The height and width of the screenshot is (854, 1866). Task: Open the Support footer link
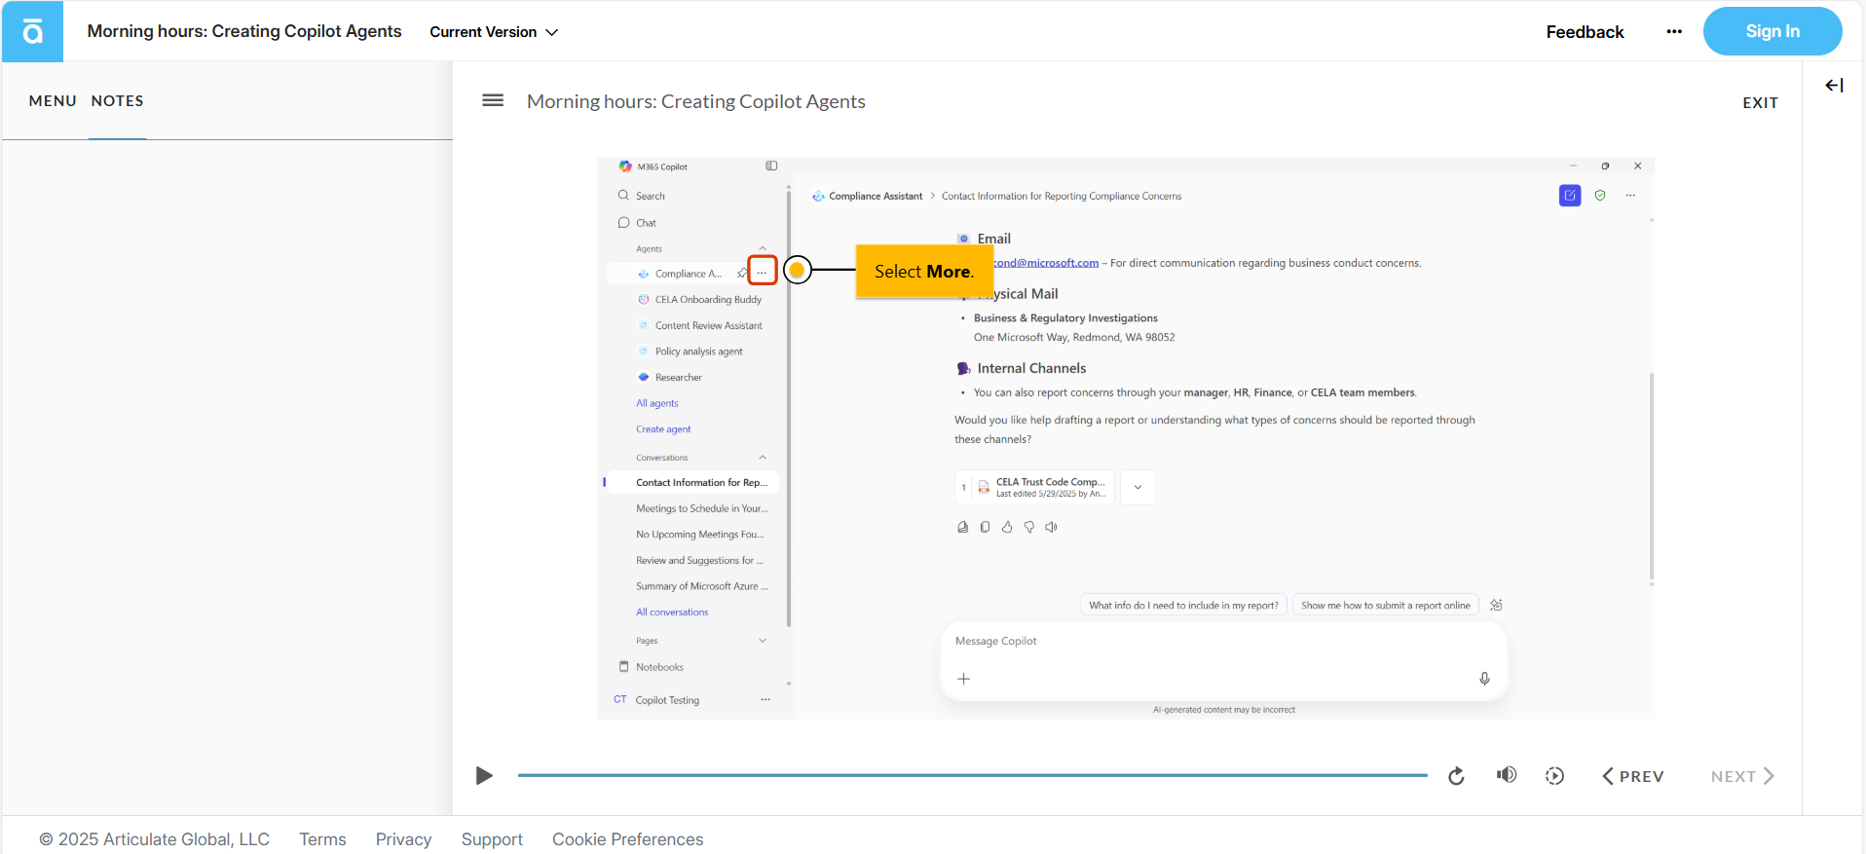tap(492, 839)
